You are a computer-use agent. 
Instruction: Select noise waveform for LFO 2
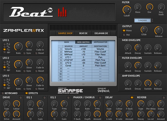click(x=4, y=70)
